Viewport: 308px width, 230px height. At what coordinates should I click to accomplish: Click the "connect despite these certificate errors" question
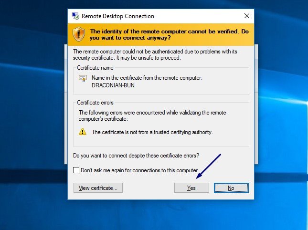coord(136,156)
